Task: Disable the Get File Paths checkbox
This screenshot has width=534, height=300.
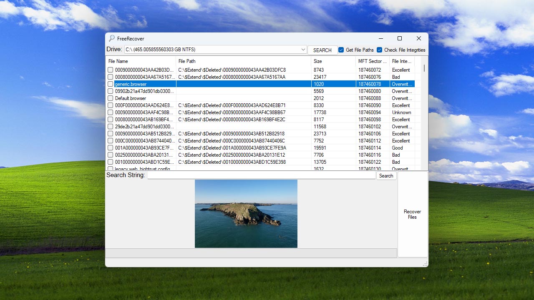Action: pos(341,50)
